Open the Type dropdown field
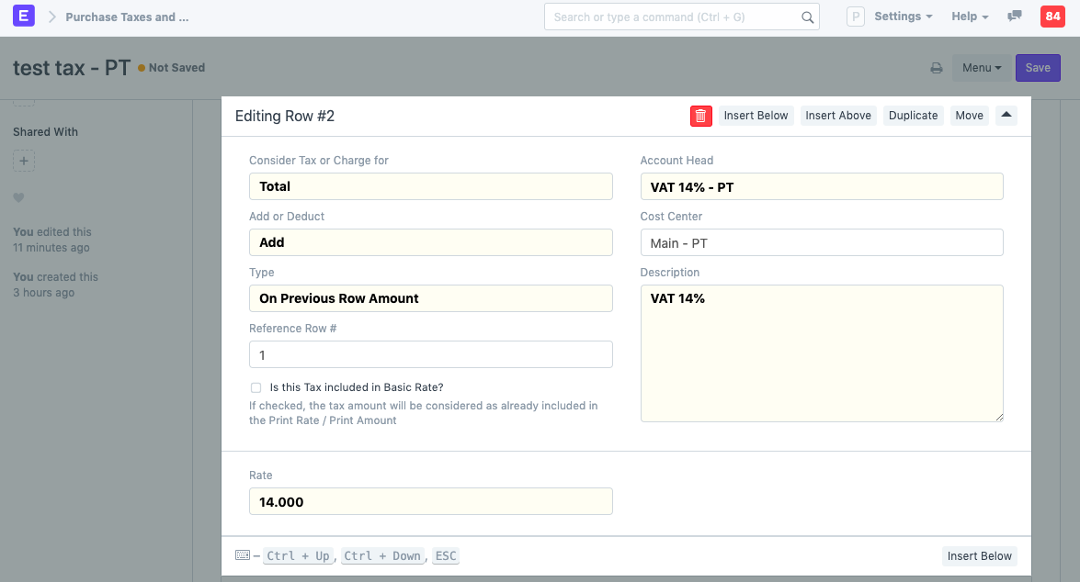This screenshot has width=1080, height=582. (430, 298)
